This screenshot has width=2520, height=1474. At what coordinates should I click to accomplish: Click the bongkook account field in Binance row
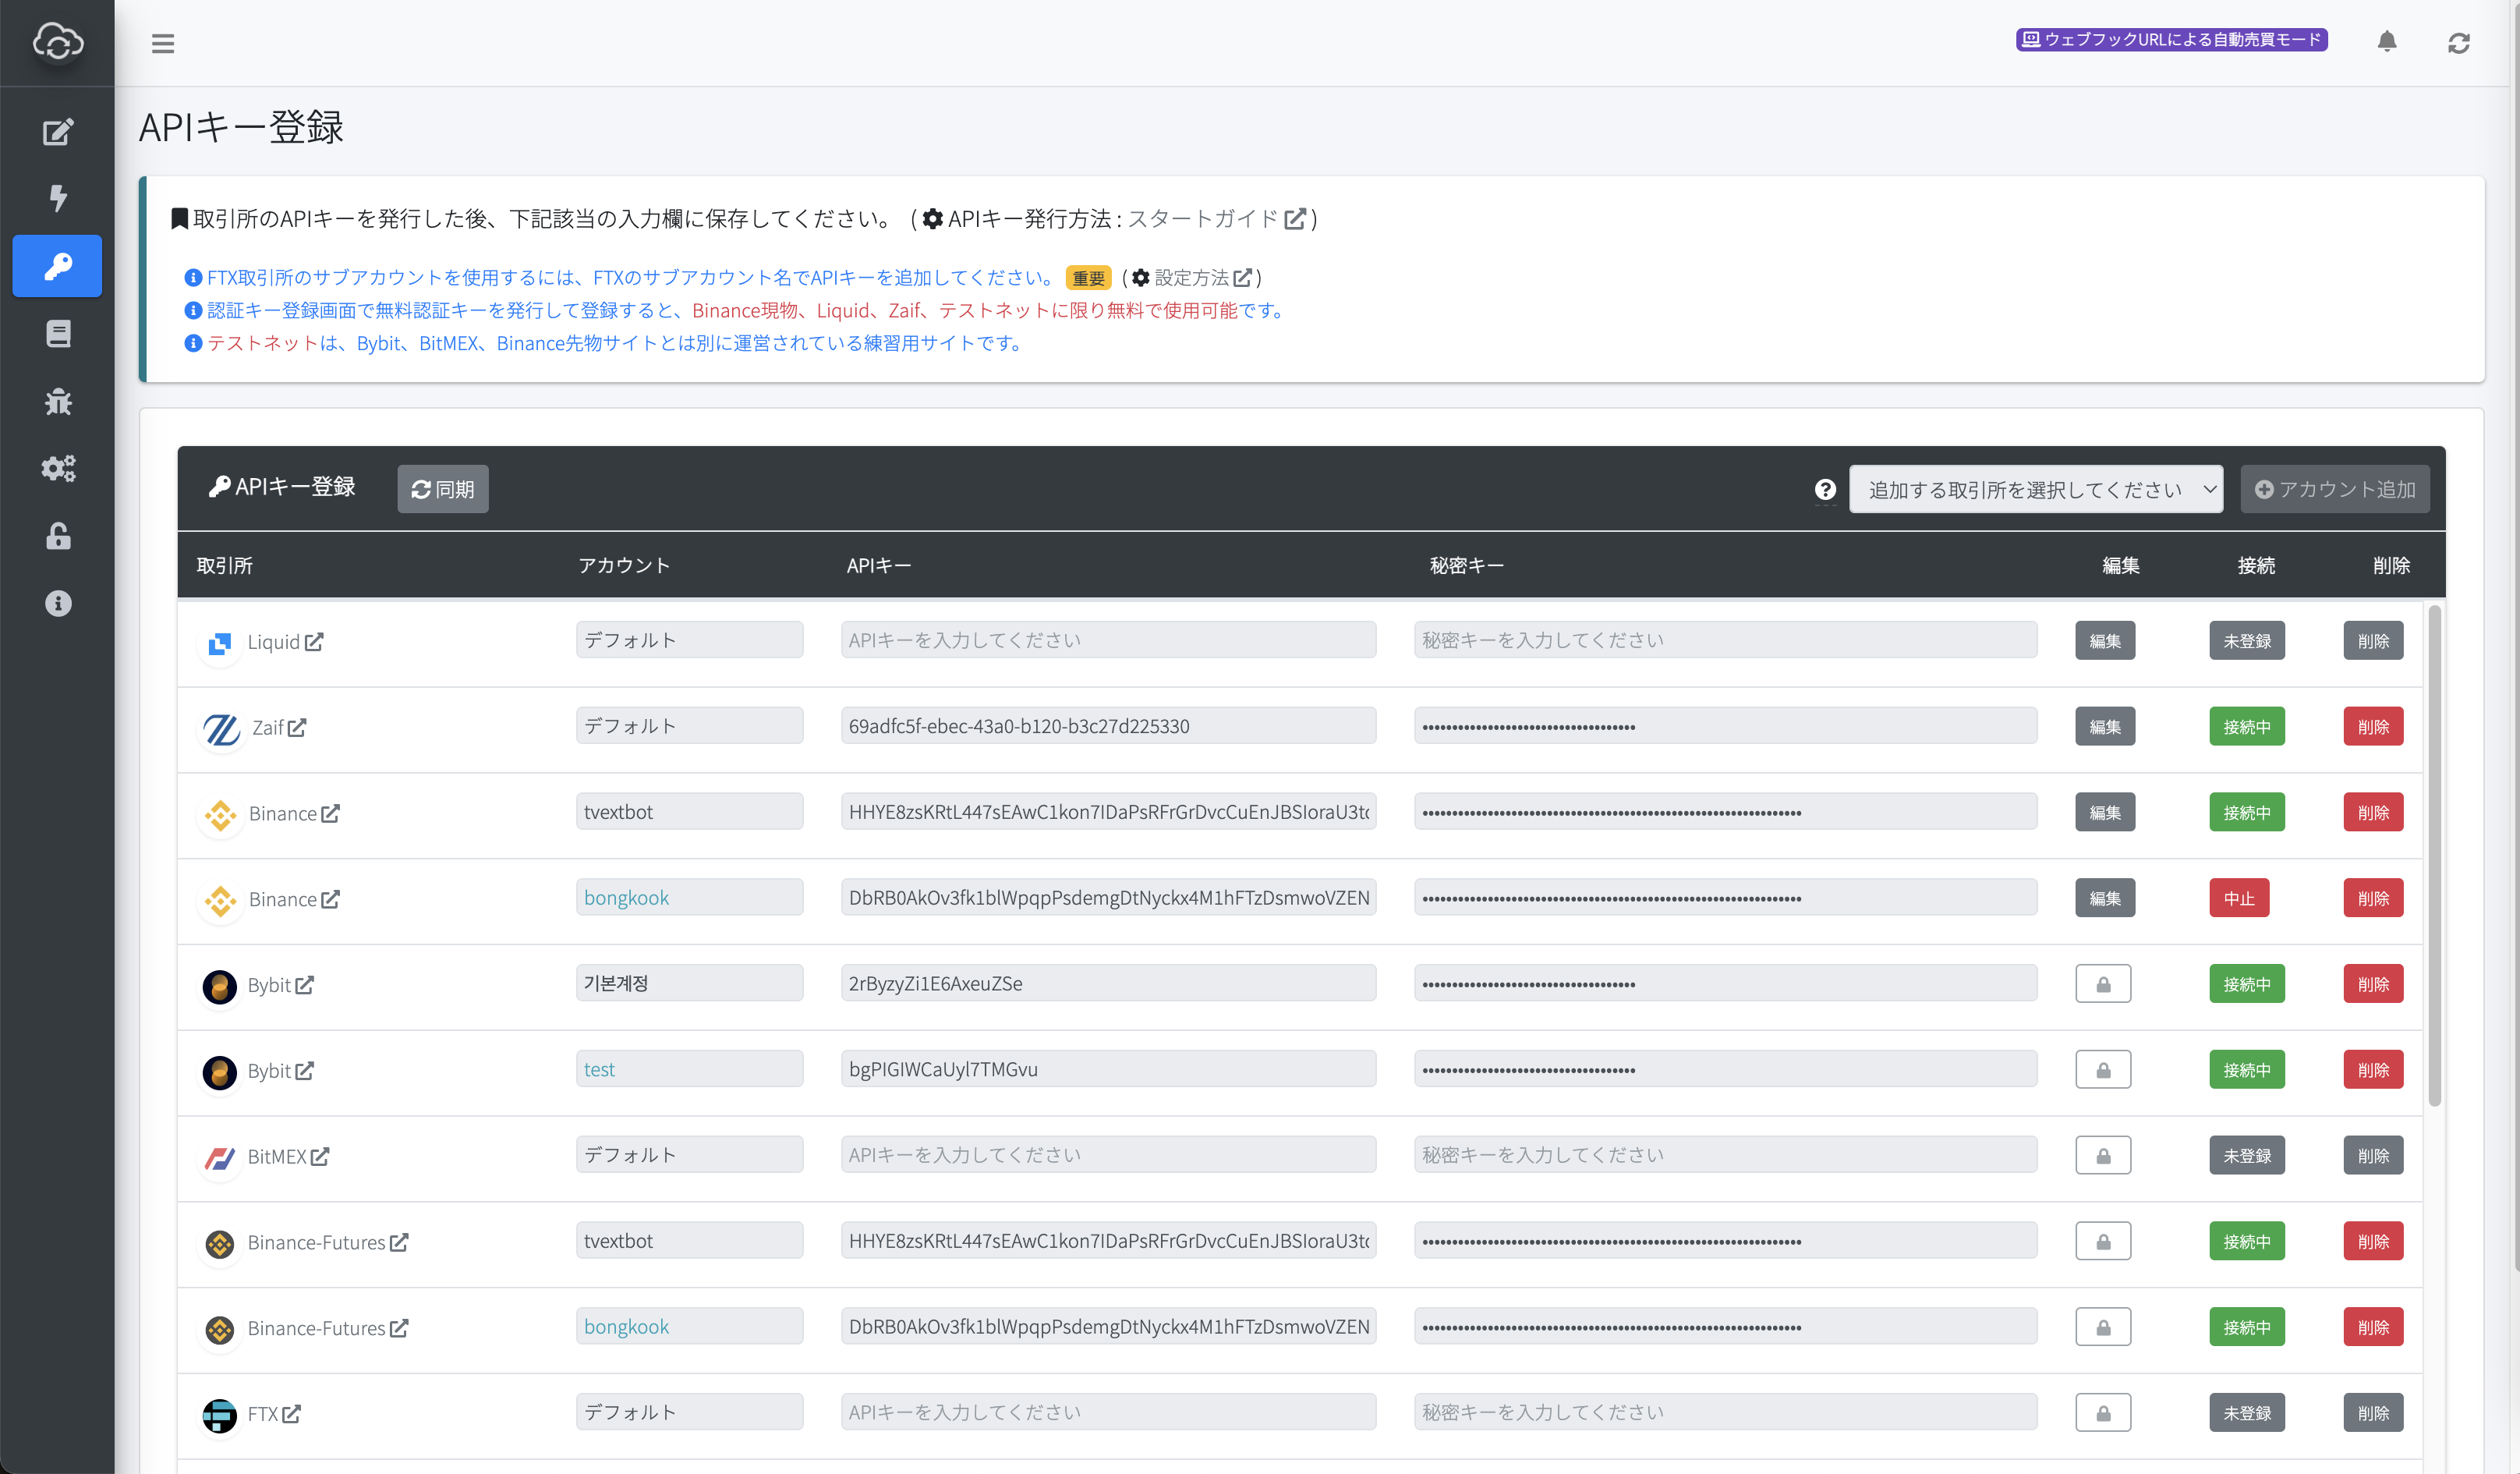(x=689, y=897)
